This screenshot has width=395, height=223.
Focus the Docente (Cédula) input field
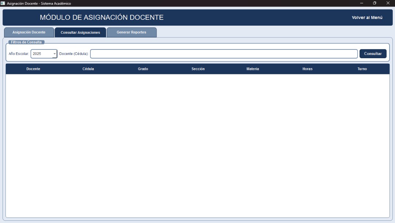coord(223,54)
